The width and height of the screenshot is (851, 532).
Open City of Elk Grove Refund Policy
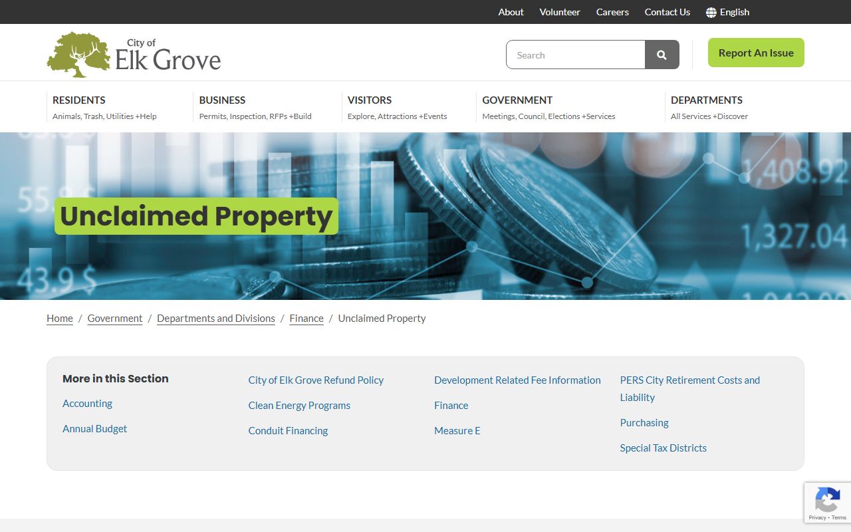pos(316,380)
